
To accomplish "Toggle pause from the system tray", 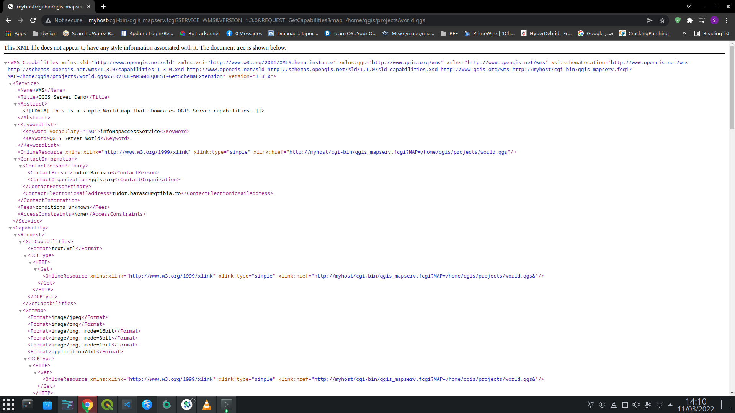I will [602, 404].
